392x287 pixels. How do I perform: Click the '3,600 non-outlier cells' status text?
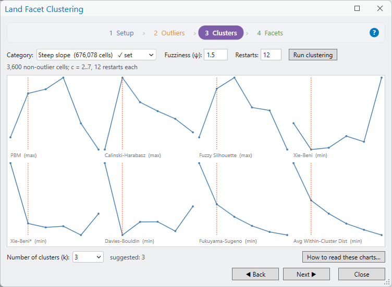point(72,67)
